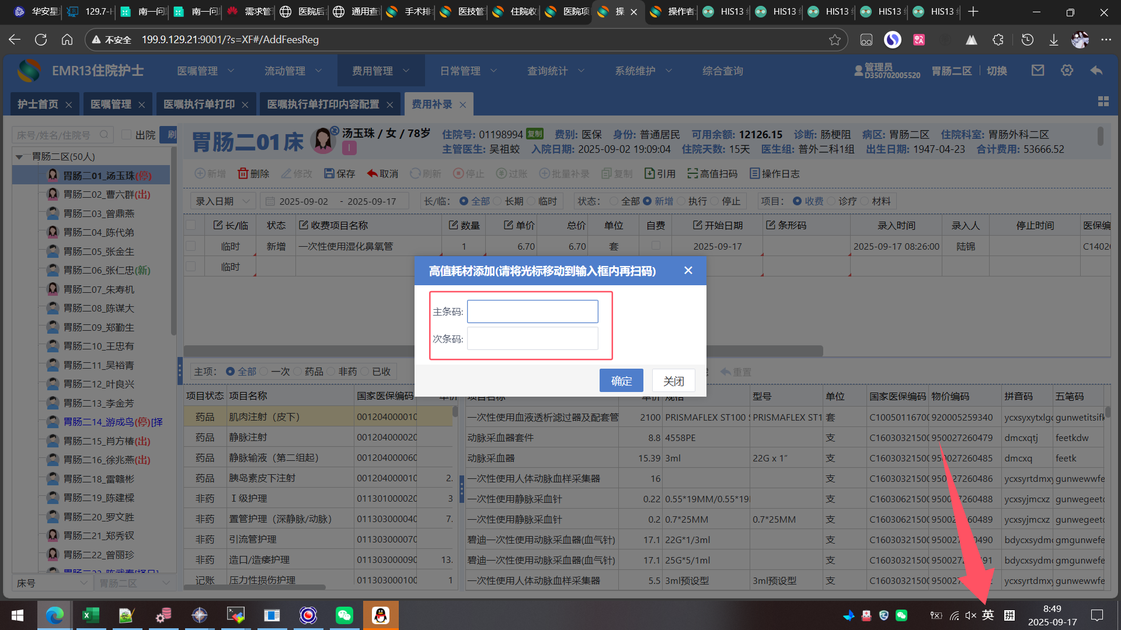Click the save (保存) disk icon

tap(329, 174)
